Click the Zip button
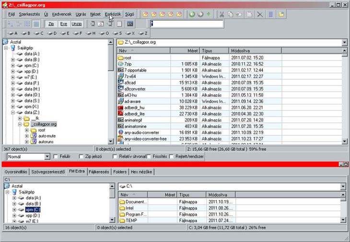350x242 pixels. pos(51,24)
